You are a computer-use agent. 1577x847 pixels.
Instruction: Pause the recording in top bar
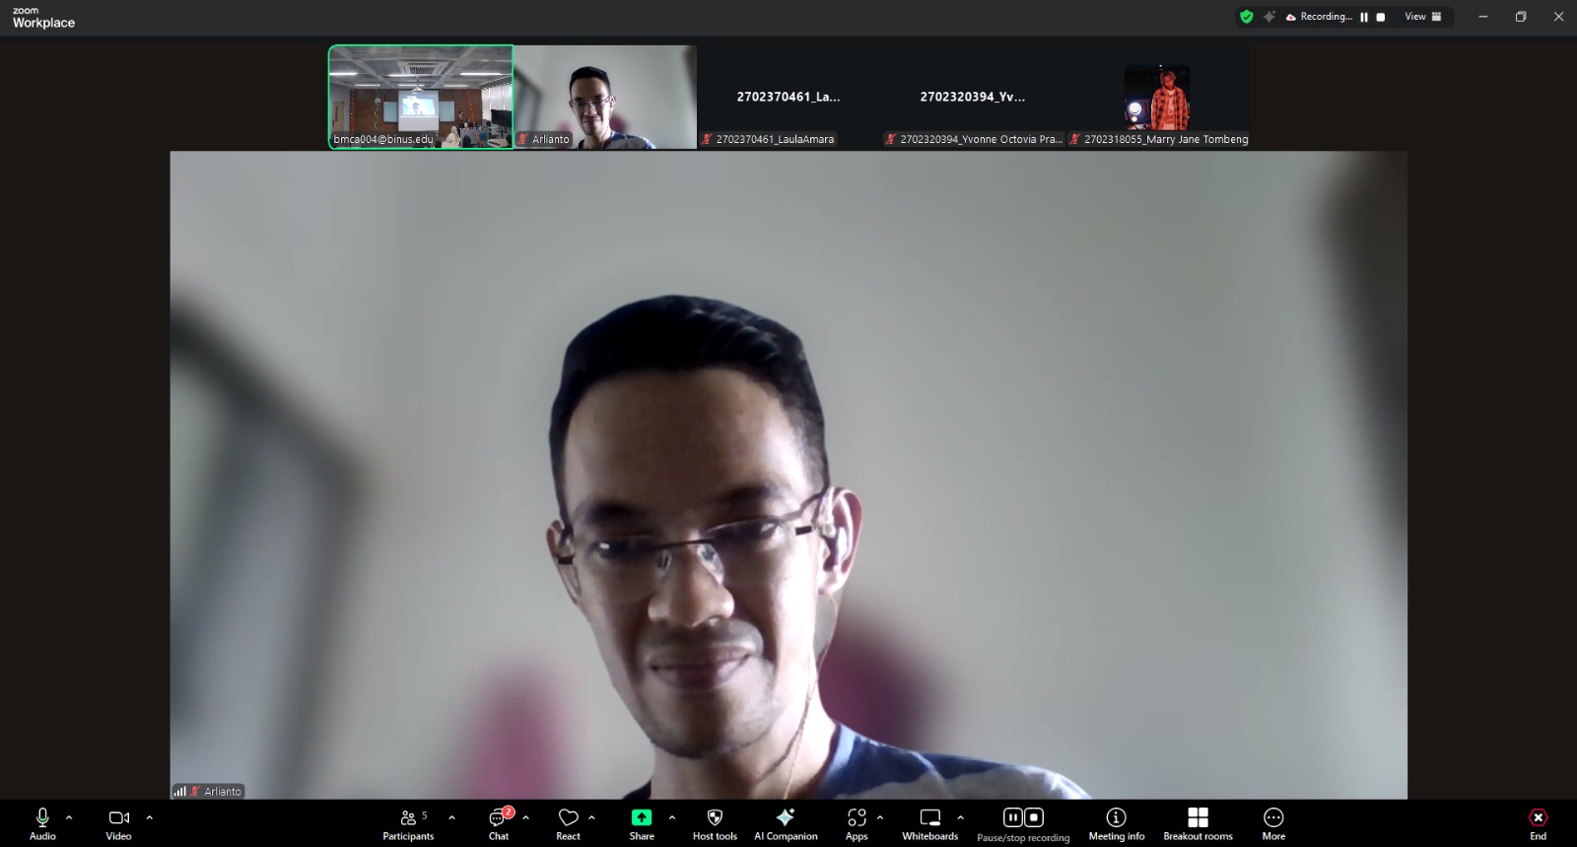(1364, 17)
